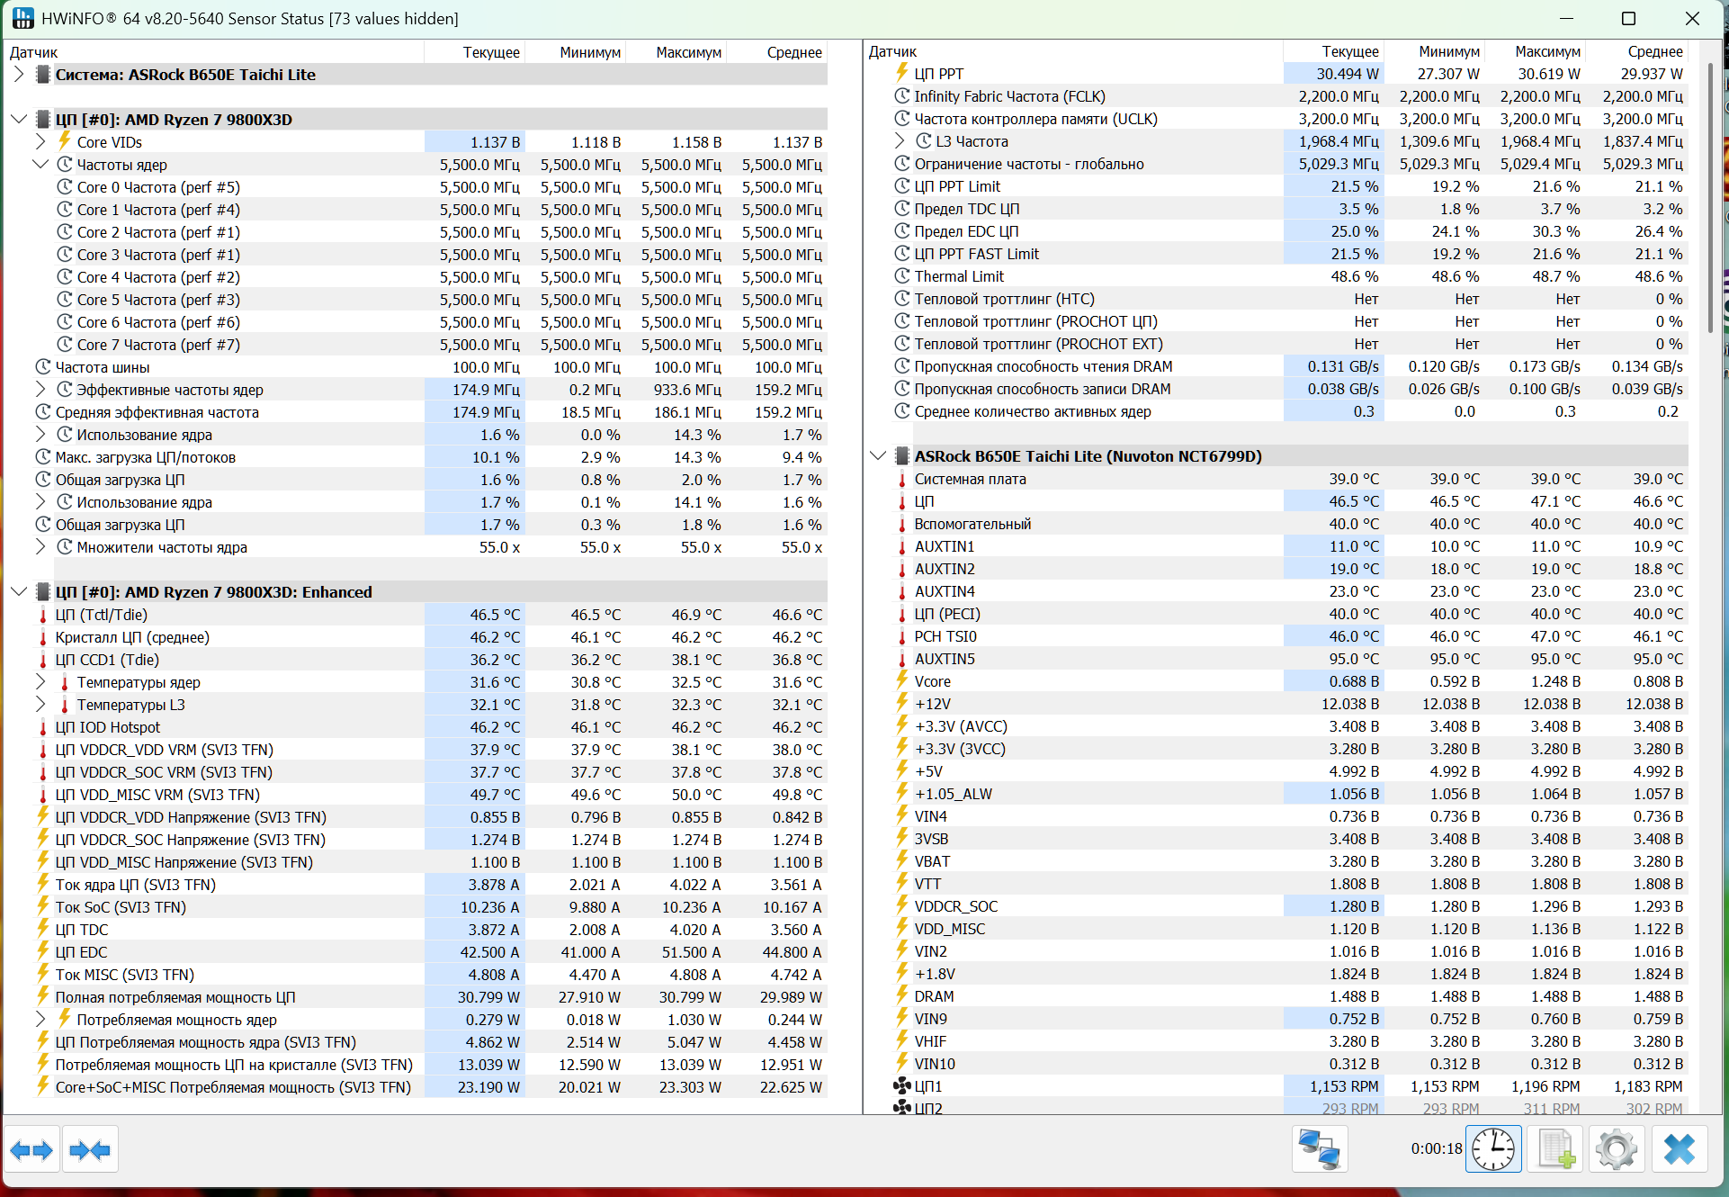Click the log file with plus icon
The width and height of the screenshot is (1729, 1197).
tap(1555, 1149)
